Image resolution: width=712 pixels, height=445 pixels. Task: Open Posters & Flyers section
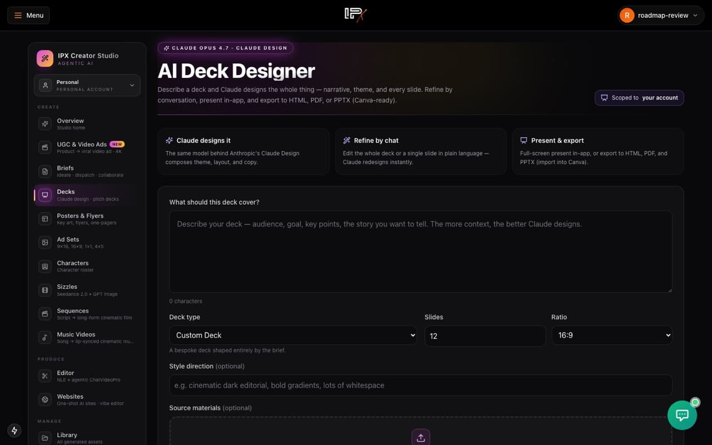[87, 219]
